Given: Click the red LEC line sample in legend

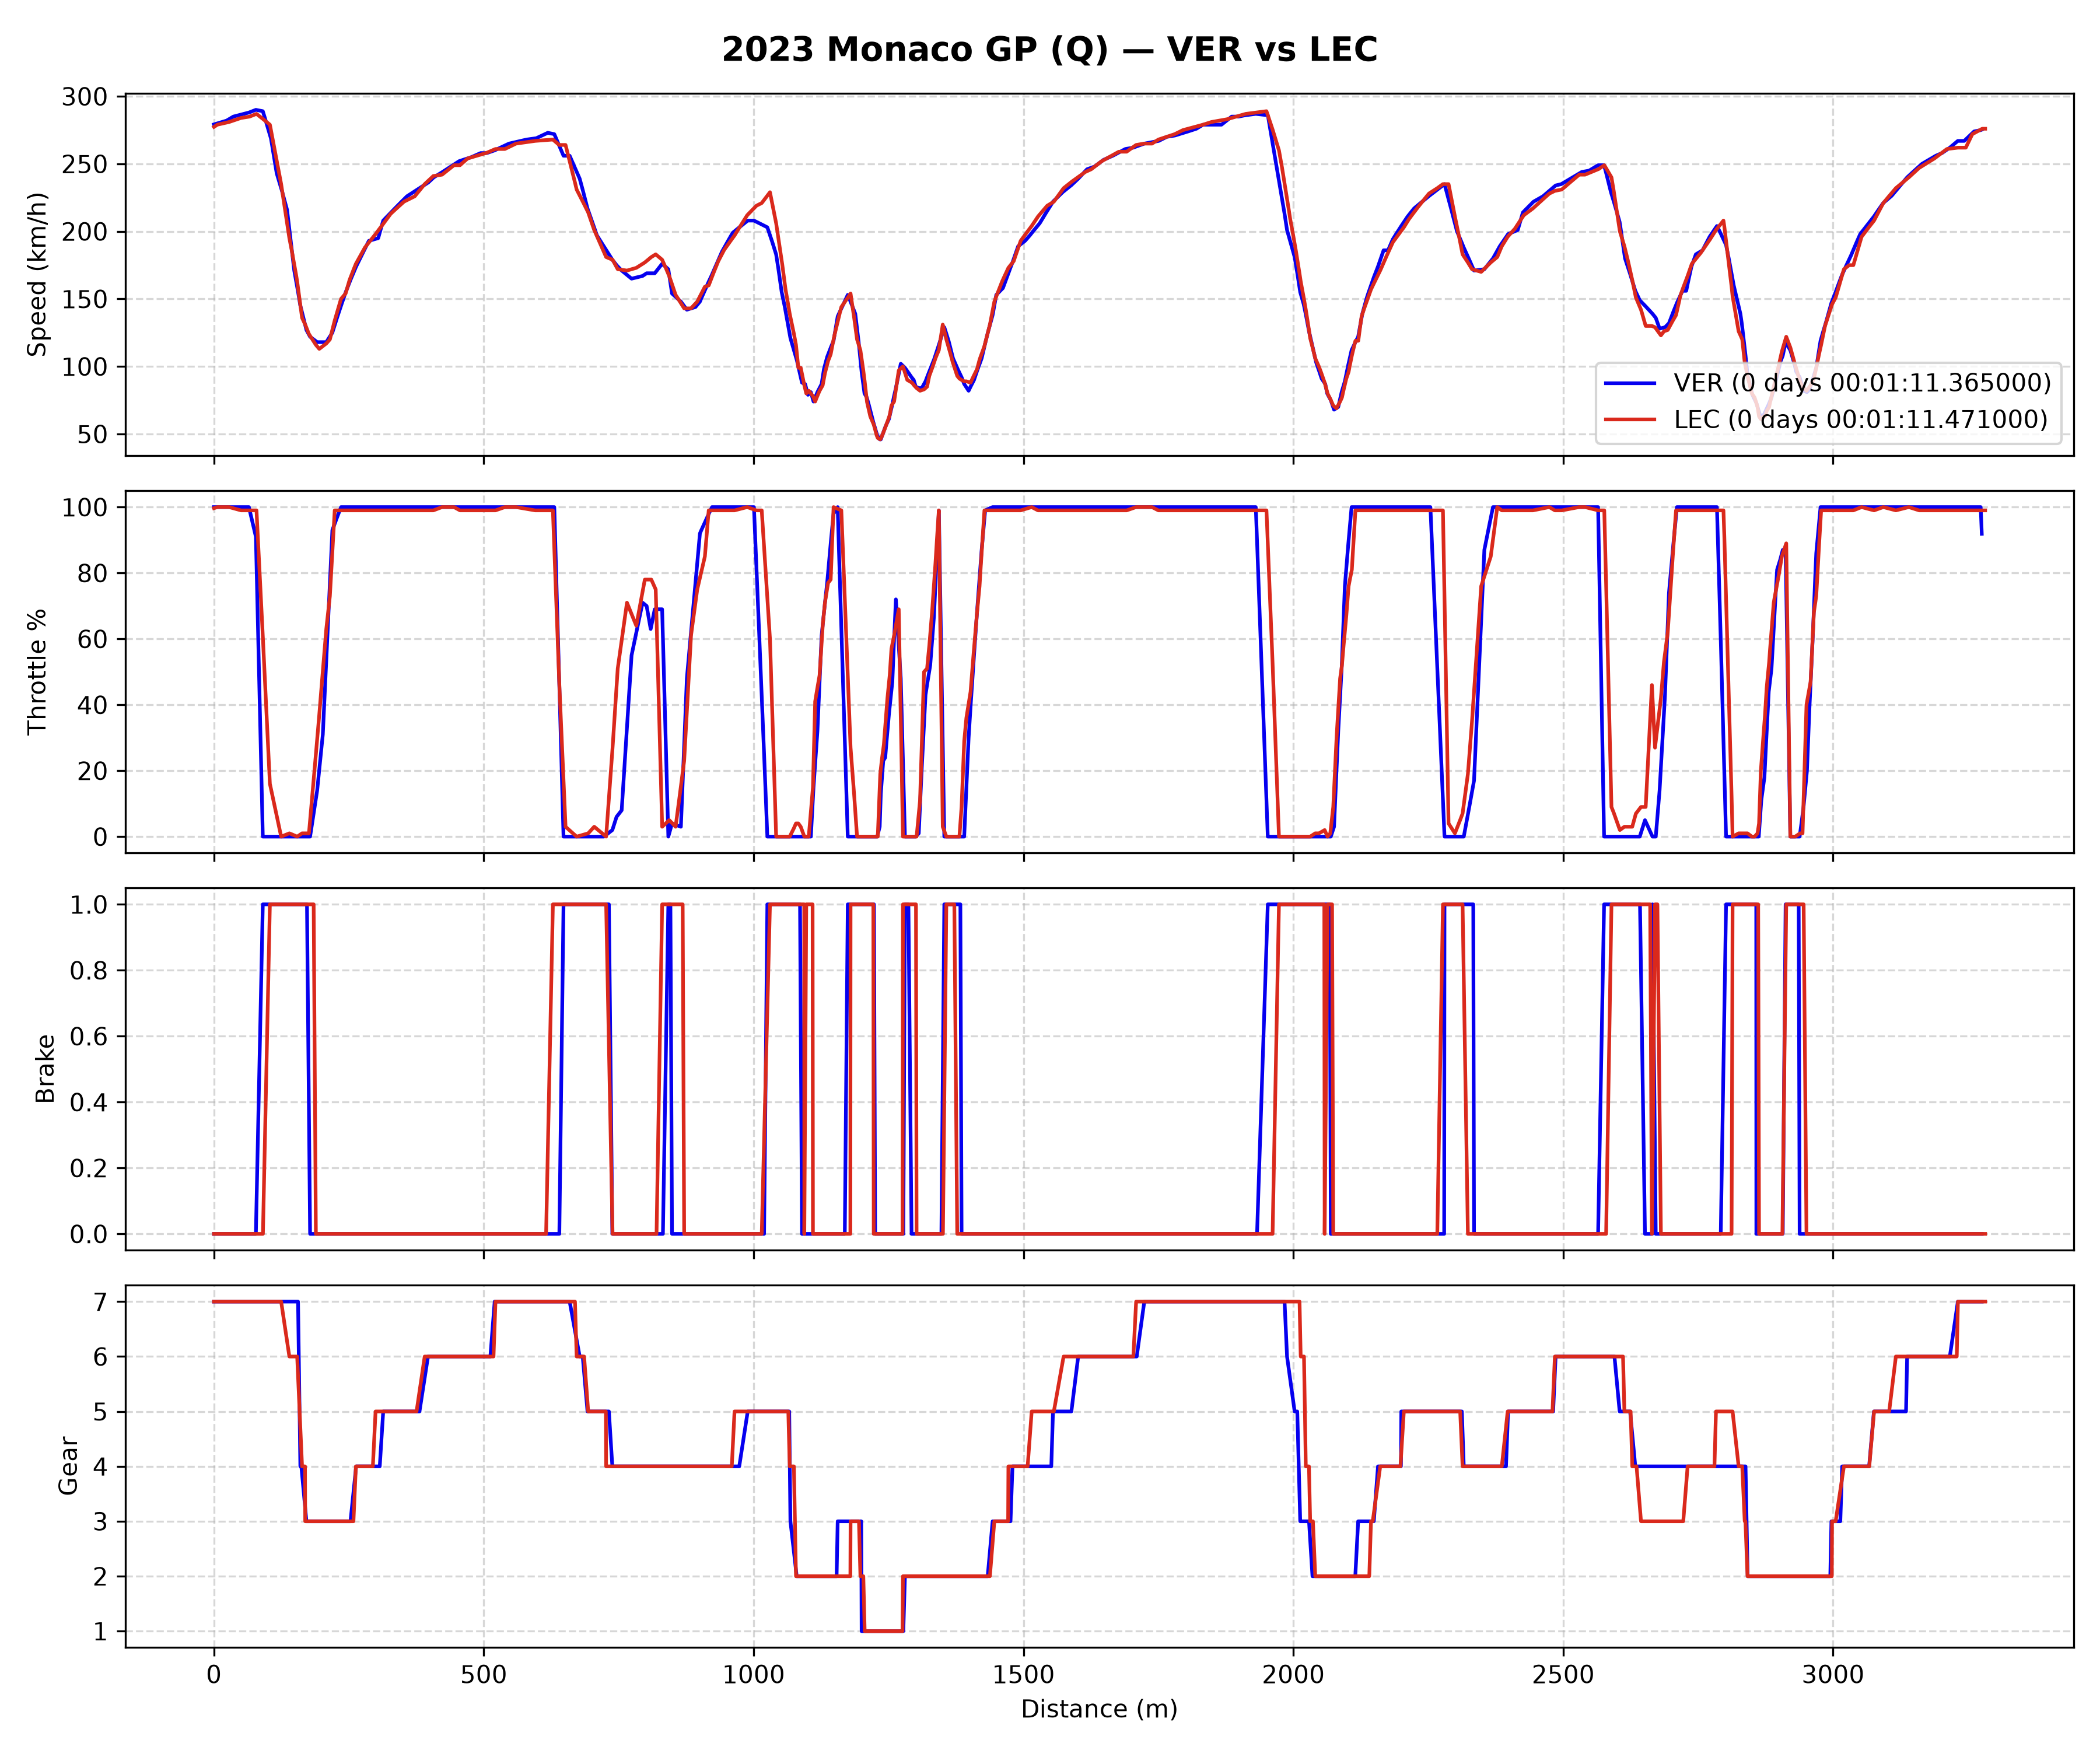Looking at the screenshot, I should click(1630, 420).
